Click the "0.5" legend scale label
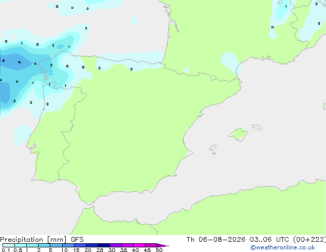 point(18,250)
